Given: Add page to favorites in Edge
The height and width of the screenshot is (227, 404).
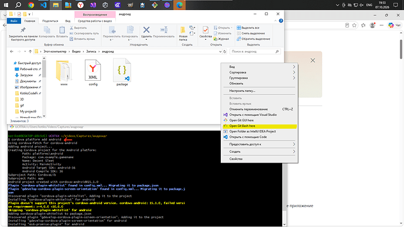Looking at the screenshot, I should 354,25.
